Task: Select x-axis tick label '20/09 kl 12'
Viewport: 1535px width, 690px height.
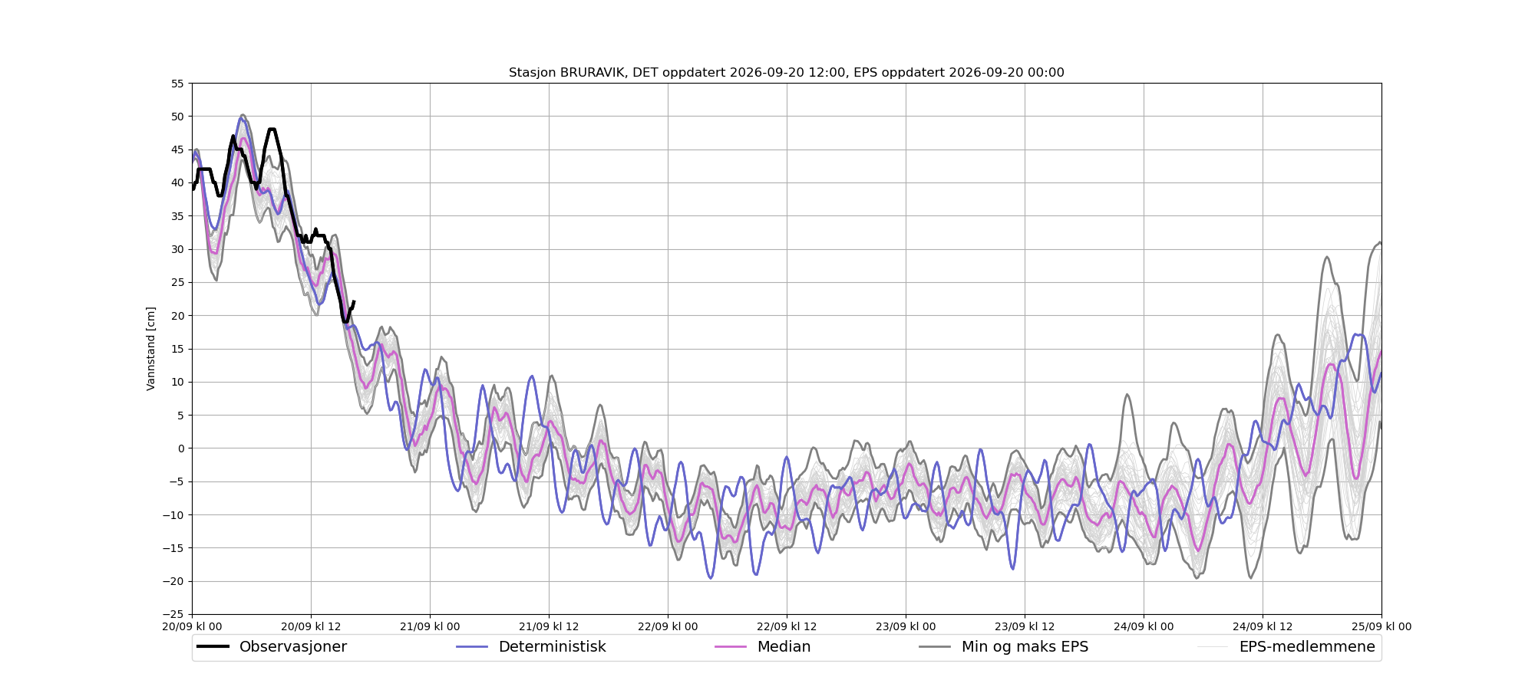Action: pos(311,626)
